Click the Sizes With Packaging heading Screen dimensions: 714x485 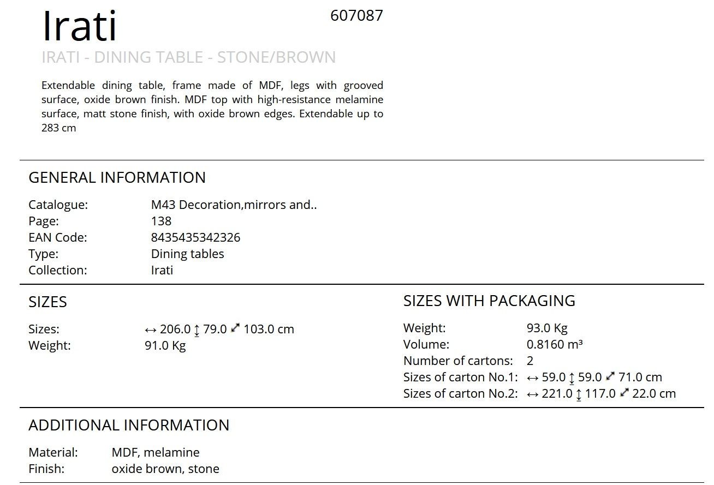tap(489, 301)
